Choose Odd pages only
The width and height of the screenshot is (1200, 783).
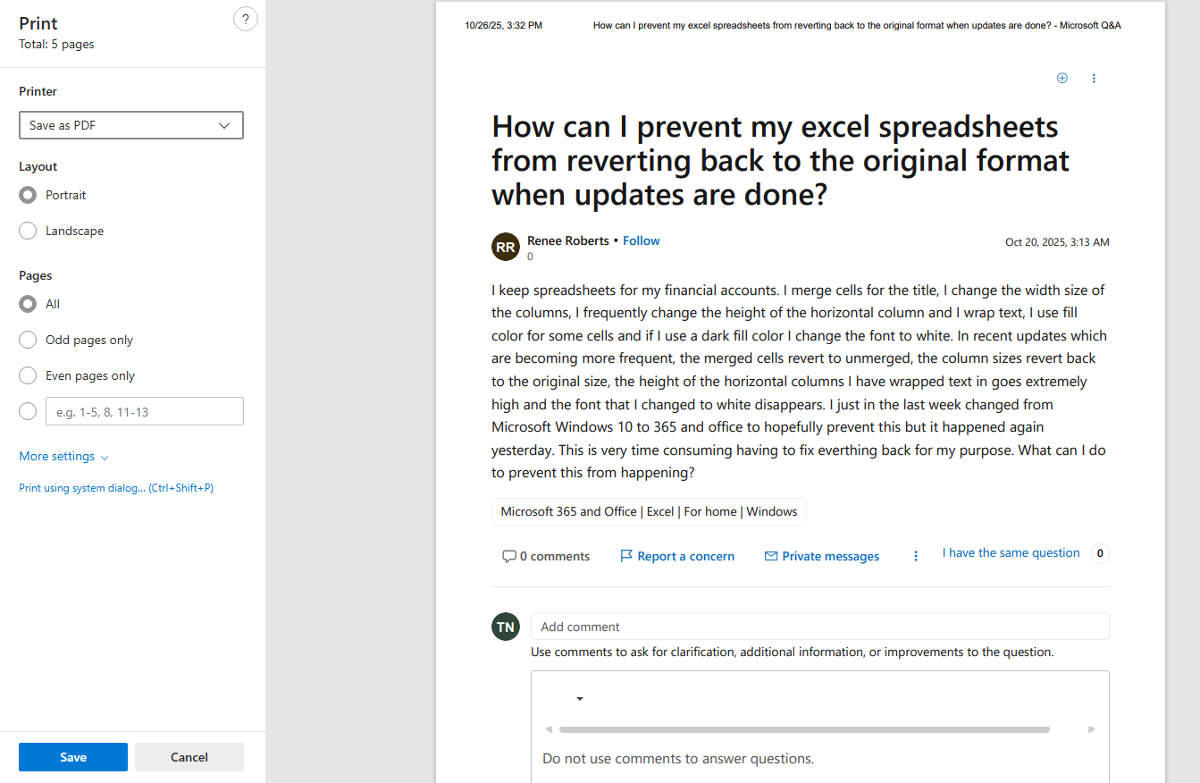tap(28, 340)
